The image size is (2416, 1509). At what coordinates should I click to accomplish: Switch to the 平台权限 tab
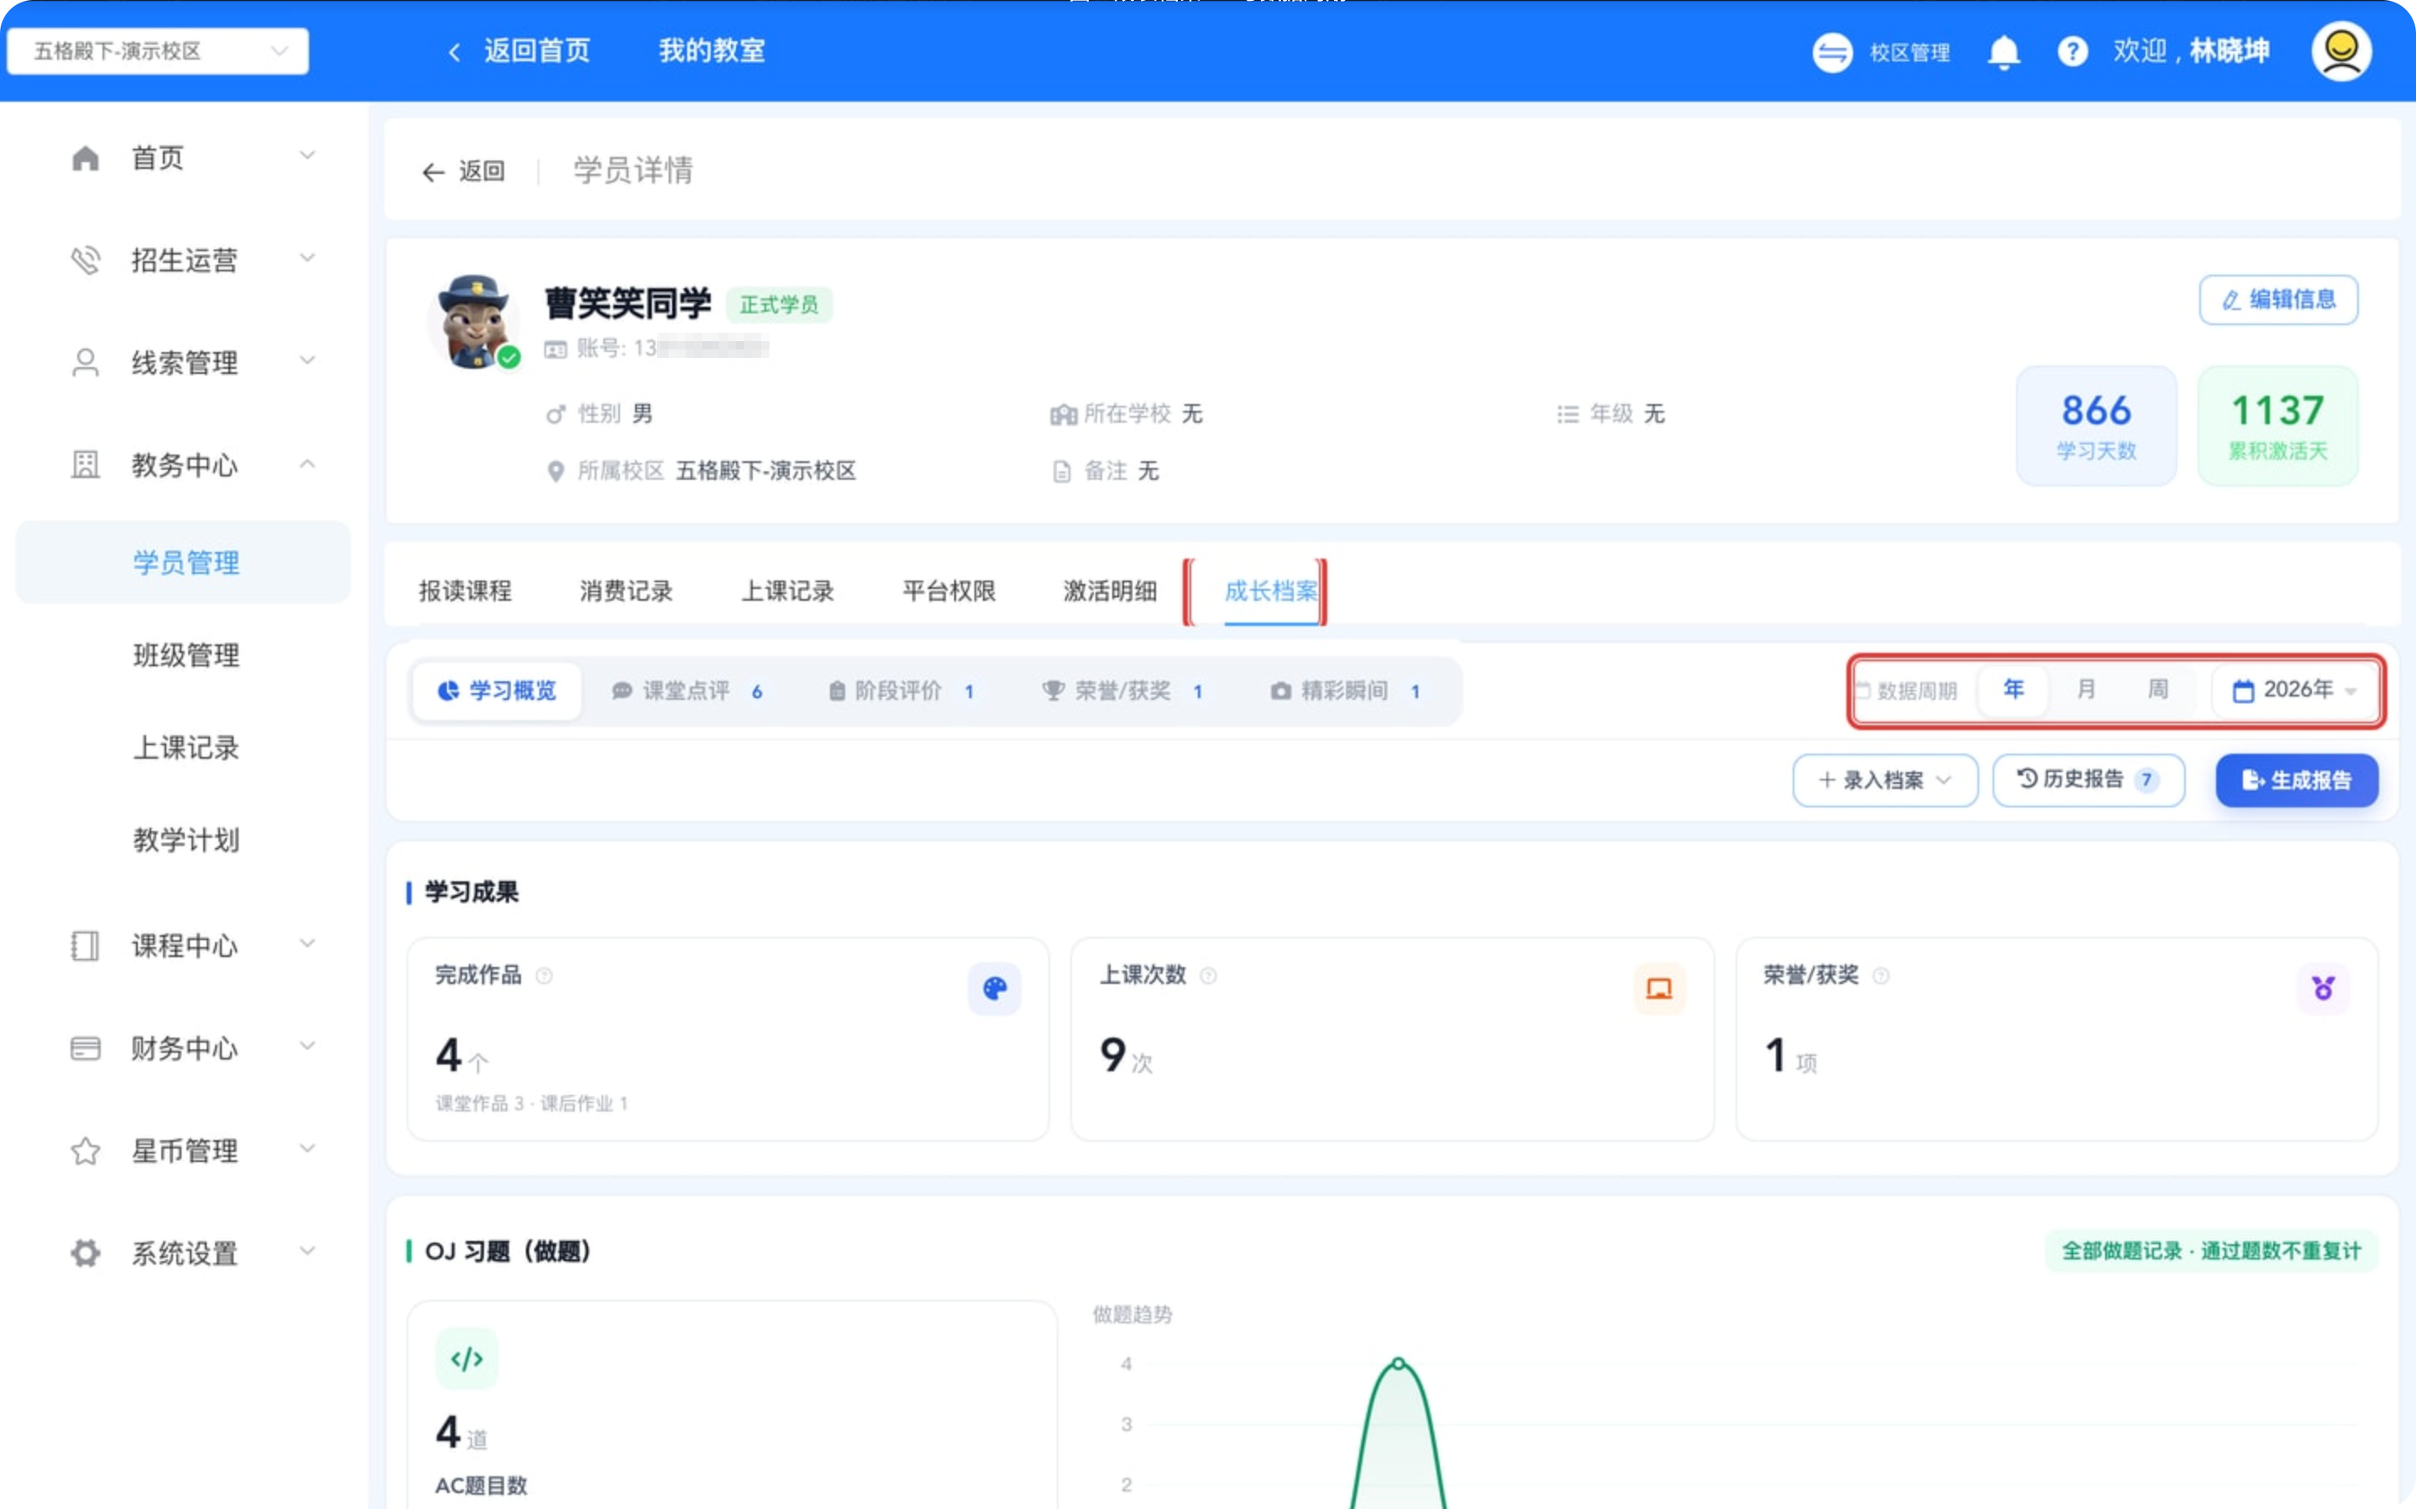pos(948,591)
